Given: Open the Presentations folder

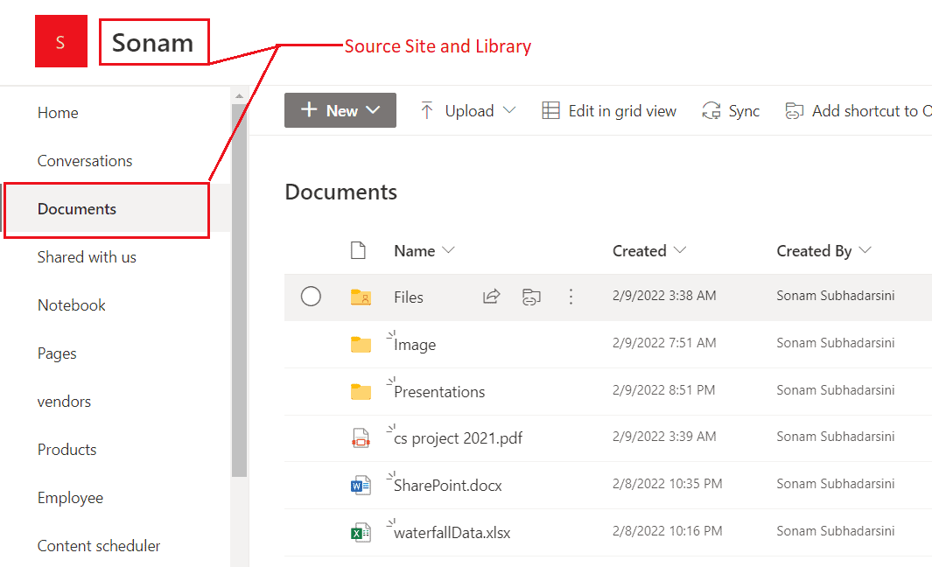Looking at the screenshot, I should coord(444,391).
